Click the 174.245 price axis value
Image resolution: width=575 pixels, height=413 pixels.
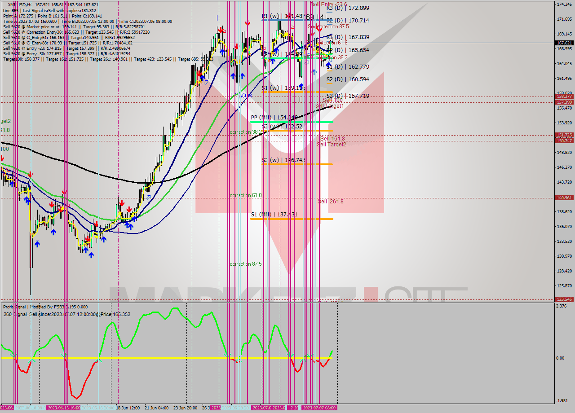click(564, 4)
